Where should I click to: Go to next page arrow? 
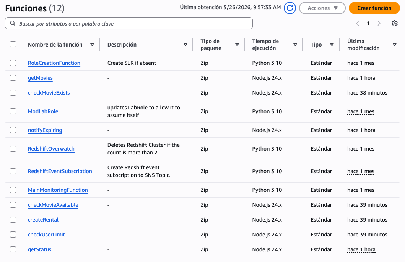379,23
